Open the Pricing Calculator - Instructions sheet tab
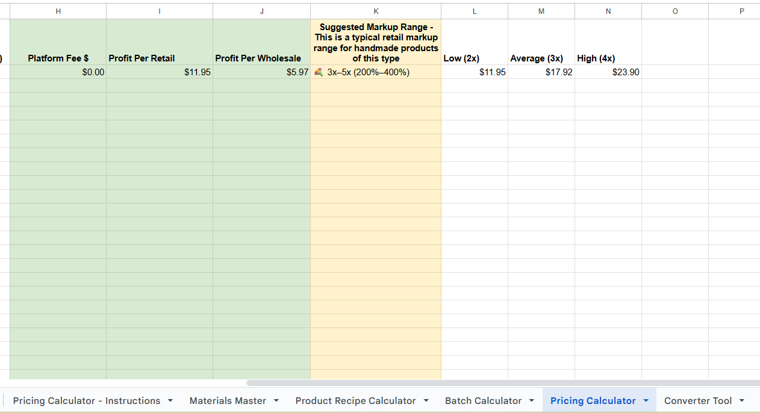760x413 pixels. tap(86, 401)
